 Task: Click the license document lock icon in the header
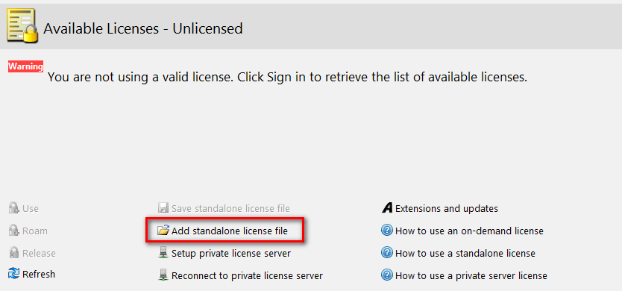point(22,26)
